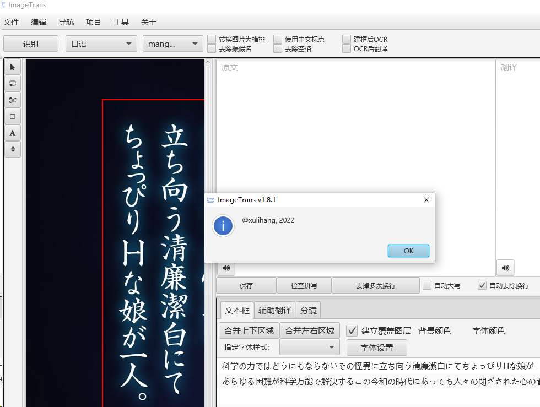Select the text box drawing tool
This screenshot has width=540, height=407.
13,83
